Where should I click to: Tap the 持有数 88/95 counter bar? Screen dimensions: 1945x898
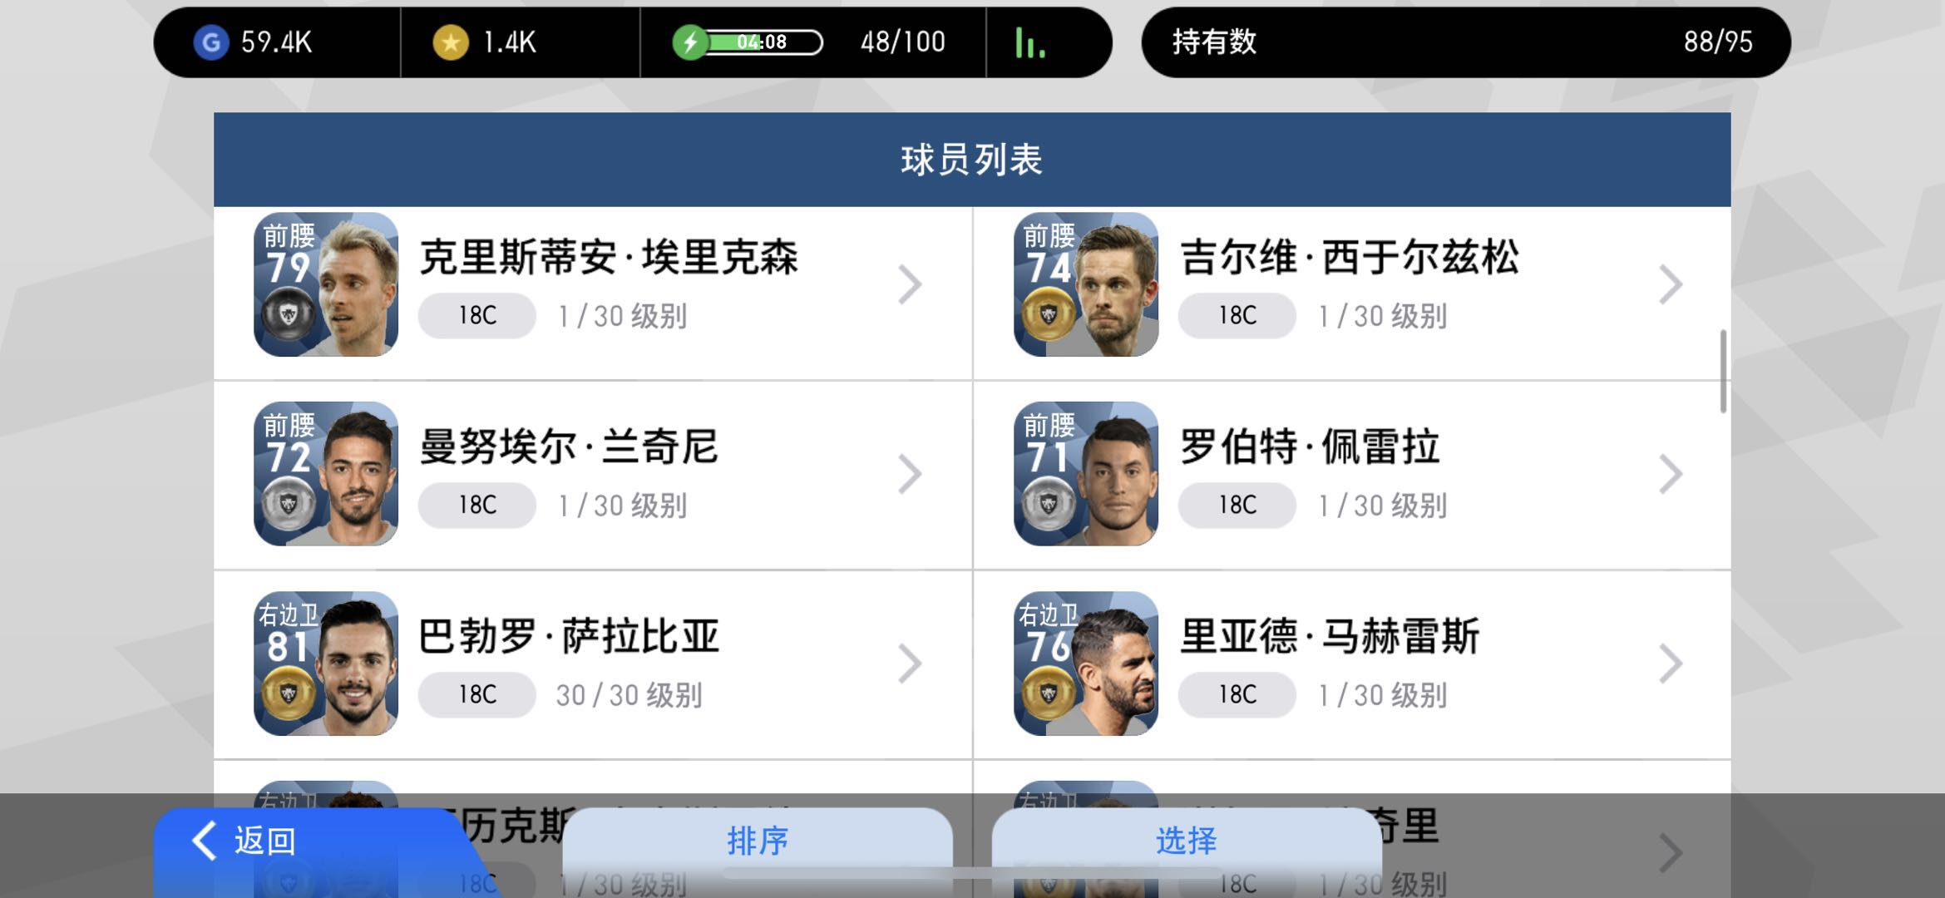click(1466, 42)
